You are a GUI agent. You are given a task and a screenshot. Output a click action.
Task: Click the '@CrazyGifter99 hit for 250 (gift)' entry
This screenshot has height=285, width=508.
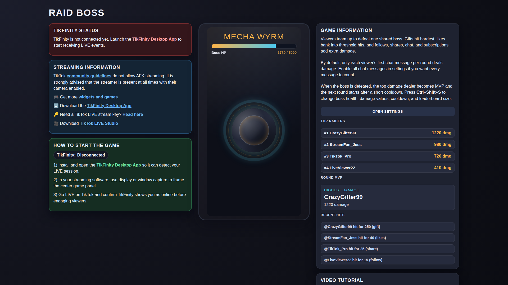388,227
